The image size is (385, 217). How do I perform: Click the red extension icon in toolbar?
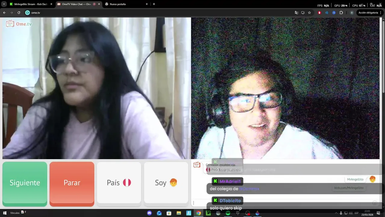point(319,13)
